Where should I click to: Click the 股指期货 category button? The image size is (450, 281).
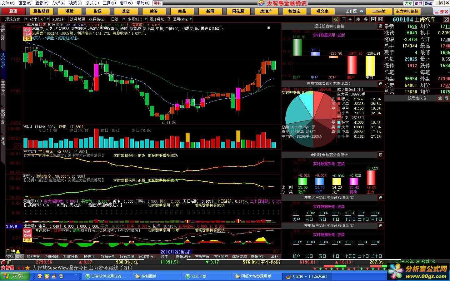41,11
